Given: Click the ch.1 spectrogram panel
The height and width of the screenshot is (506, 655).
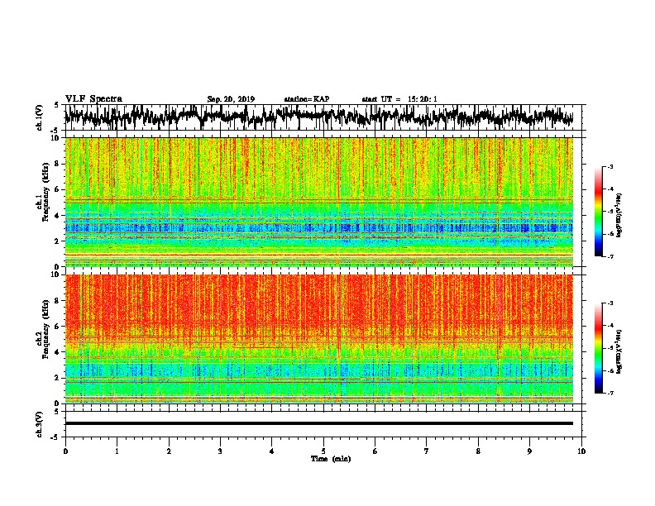Looking at the screenshot, I should click(318, 202).
